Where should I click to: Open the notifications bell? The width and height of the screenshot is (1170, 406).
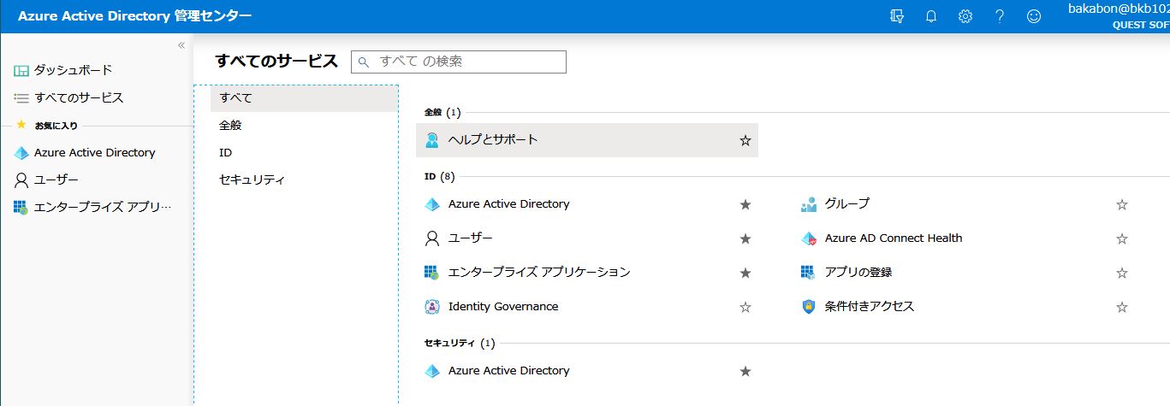[x=931, y=16]
